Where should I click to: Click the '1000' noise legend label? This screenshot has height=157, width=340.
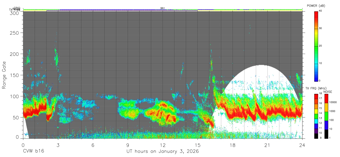333,111
